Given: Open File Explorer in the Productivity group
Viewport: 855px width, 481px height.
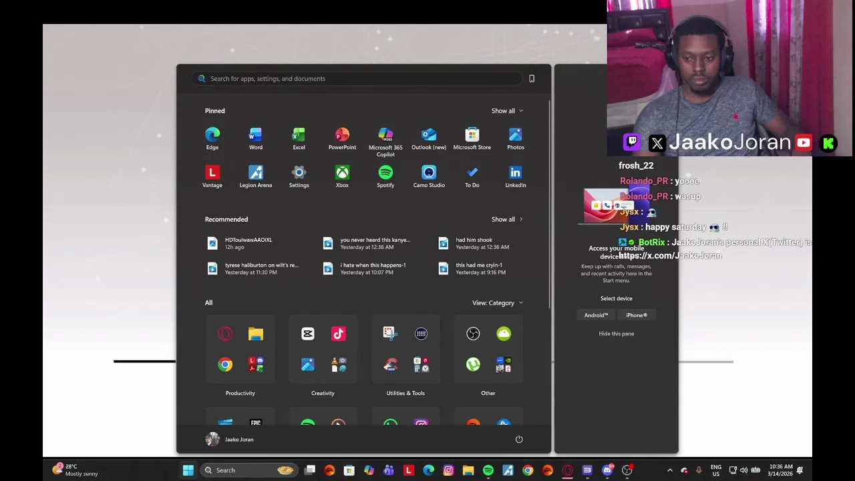Looking at the screenshot, I should pyautogui.click(x=256, y=333).
